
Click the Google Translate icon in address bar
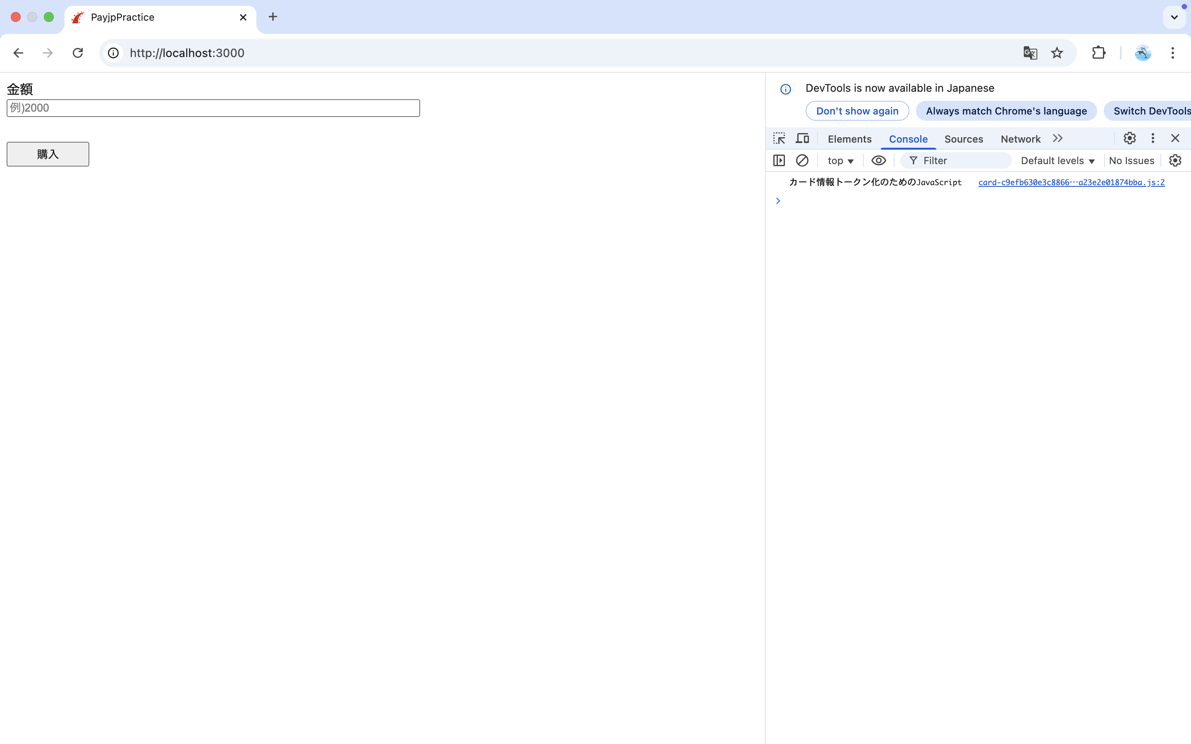pyautogui.click(x=1030, y=52)
